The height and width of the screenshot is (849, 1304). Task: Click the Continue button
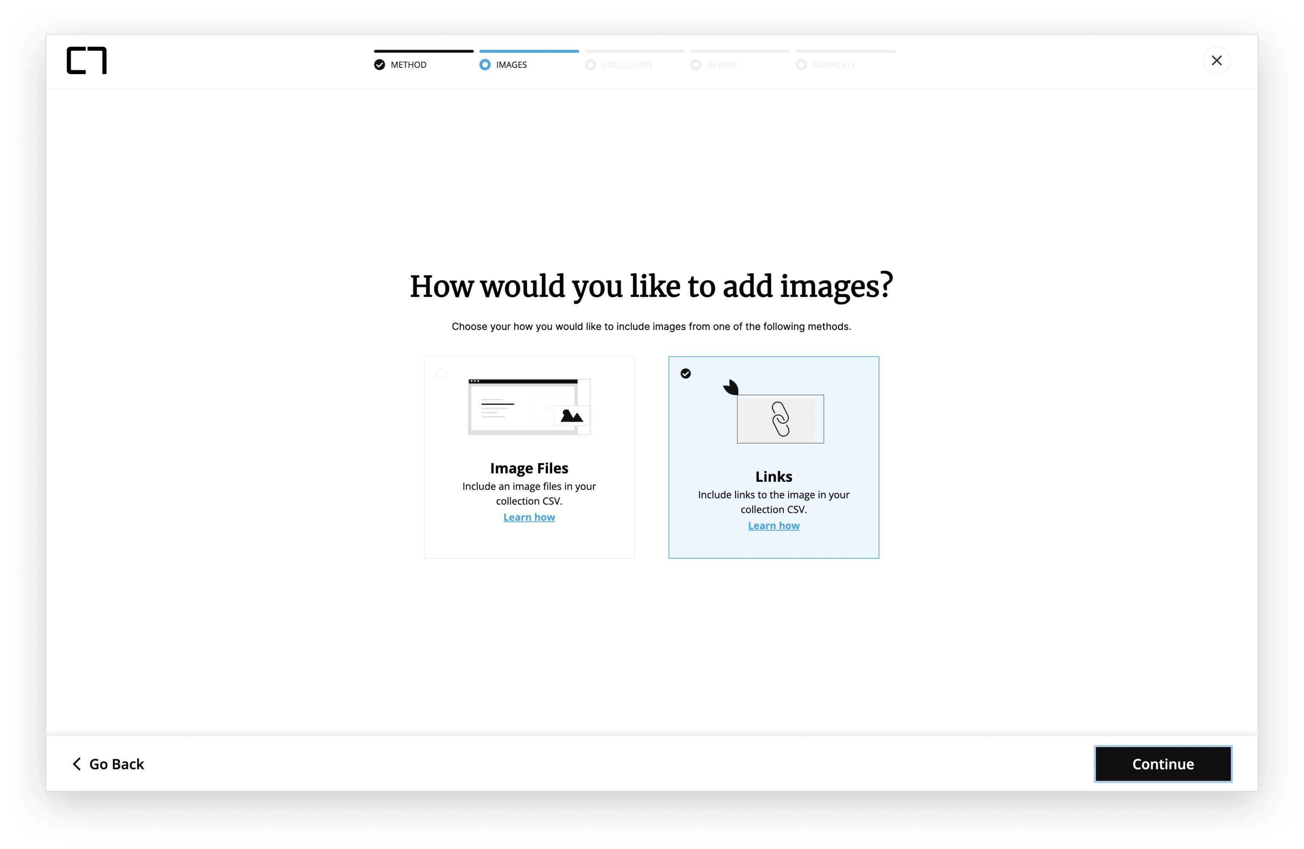(x=1162, y=764)
